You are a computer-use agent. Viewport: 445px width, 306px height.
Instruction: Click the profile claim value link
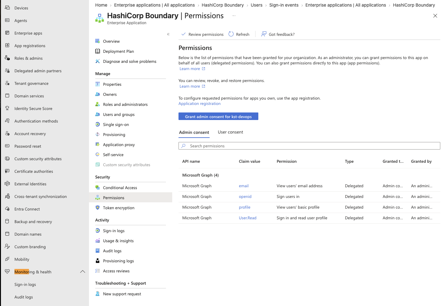[x=244, y=207]
